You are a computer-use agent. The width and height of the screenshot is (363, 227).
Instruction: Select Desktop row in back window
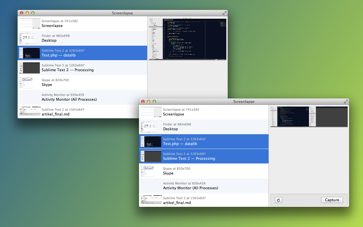click(x=83, y=38)
